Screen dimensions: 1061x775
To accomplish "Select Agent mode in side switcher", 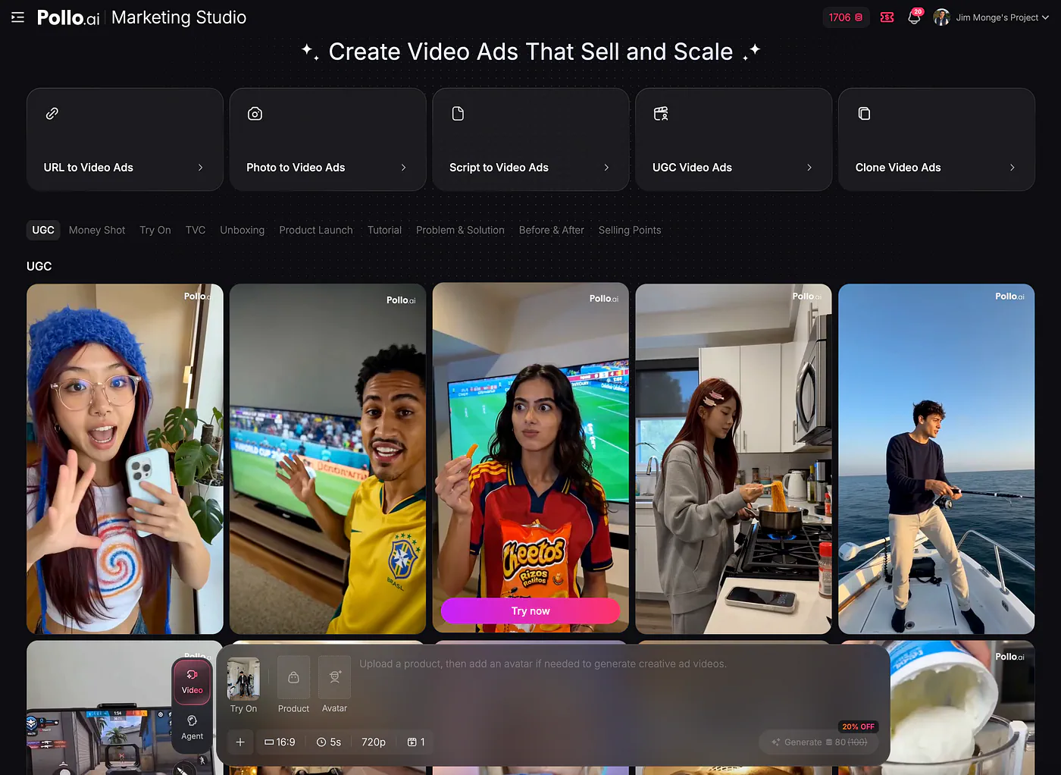I will [192, 727].
